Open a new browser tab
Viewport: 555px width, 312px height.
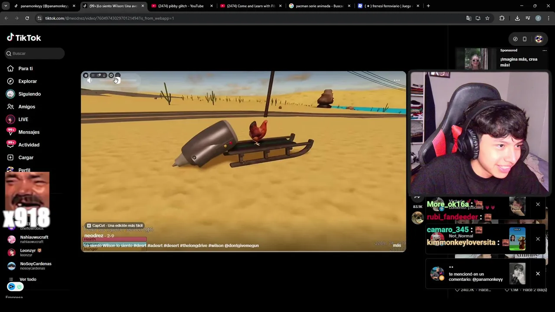(x=428, y=6)
